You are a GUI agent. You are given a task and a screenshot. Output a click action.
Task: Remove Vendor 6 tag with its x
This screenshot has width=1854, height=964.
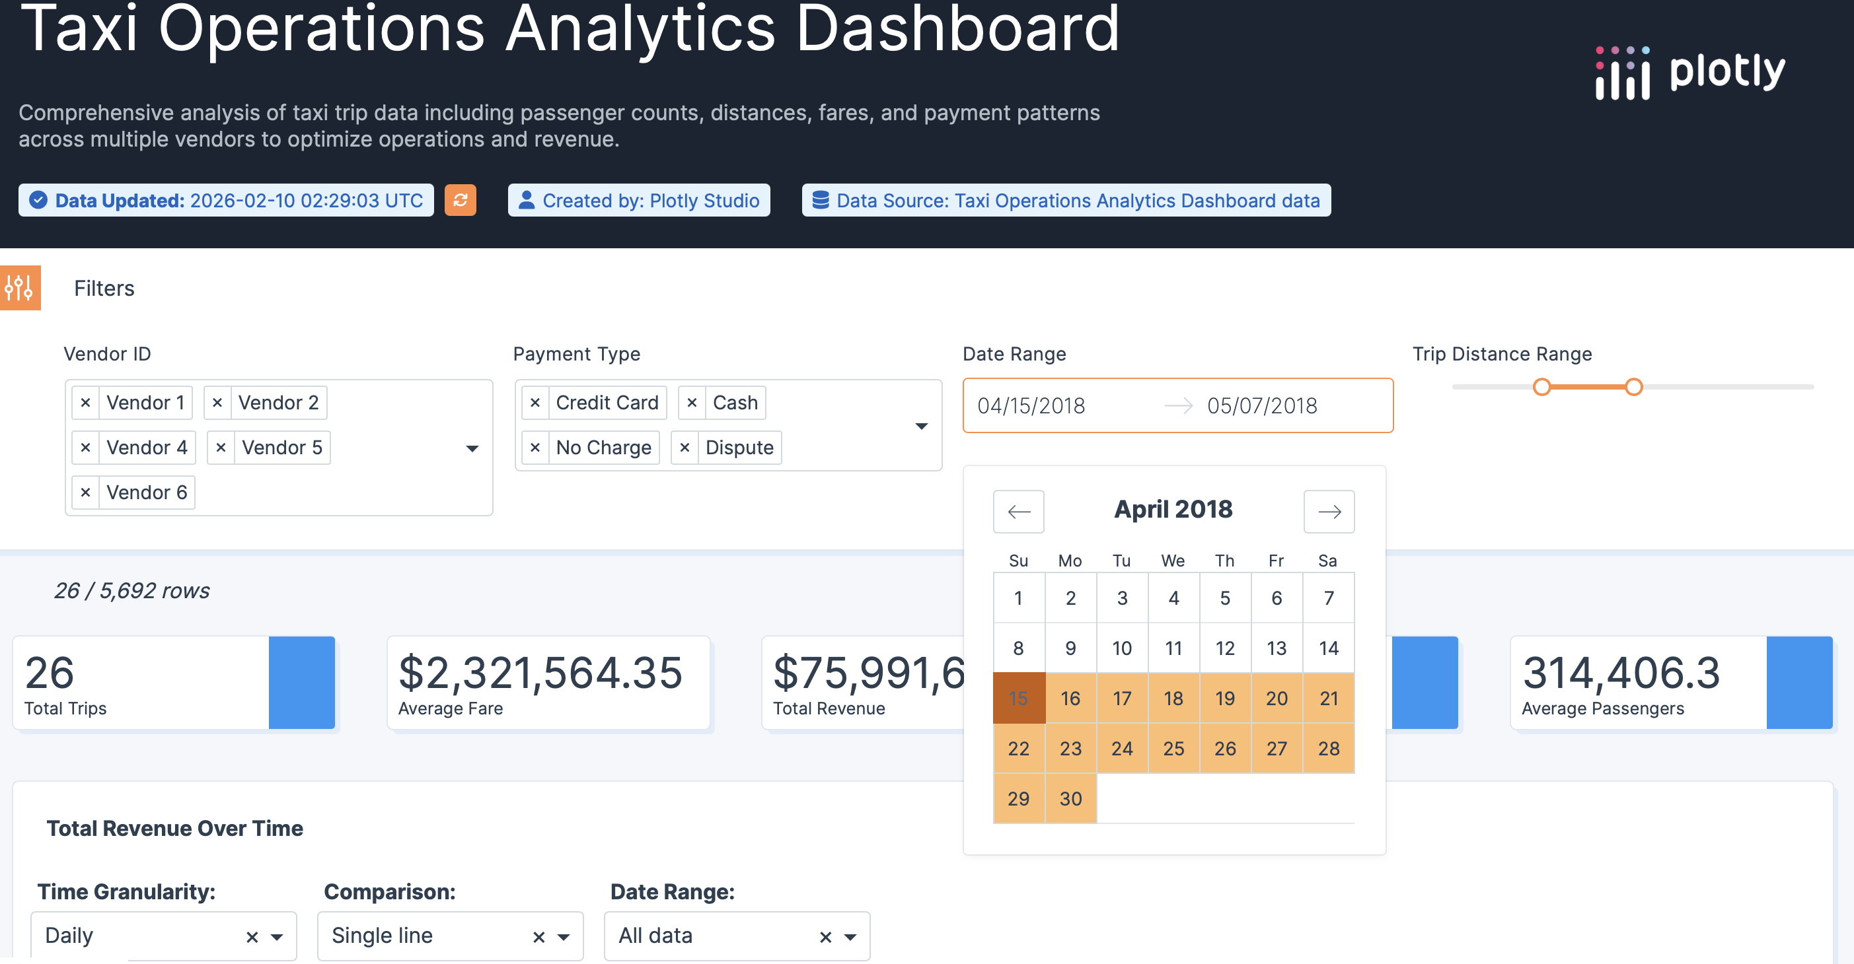86,492
